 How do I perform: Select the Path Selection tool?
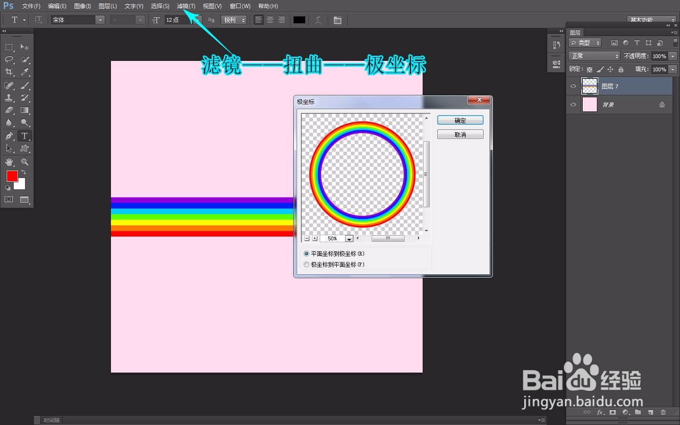pyautogui.click(x=9, y=148)
